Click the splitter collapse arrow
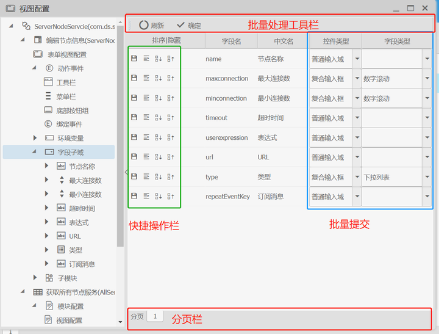Screen dimensions: 439x334 (x=126, y=172)
